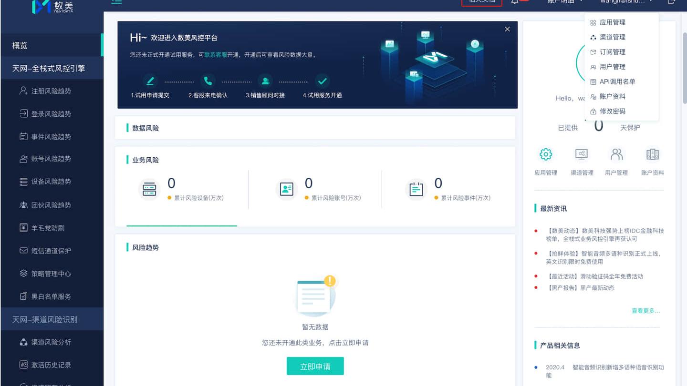Click the checkmark icon for 试用服务开通 step
Screen dimensions: 687x386
pyautogui.click(x=323, y=81)
